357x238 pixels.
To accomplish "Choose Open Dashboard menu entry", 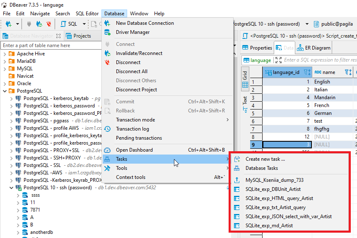I will click(x=168, y=150).
